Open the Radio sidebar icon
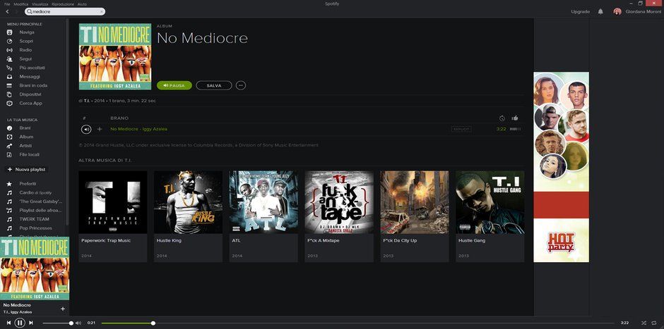Viewport: 664px width, 329px height. point(9,50)
